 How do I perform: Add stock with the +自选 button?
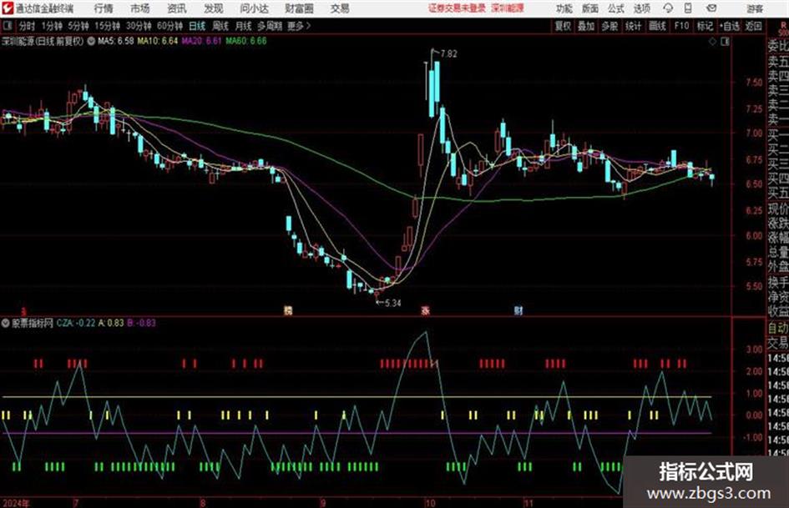click(x=729, y=26)
